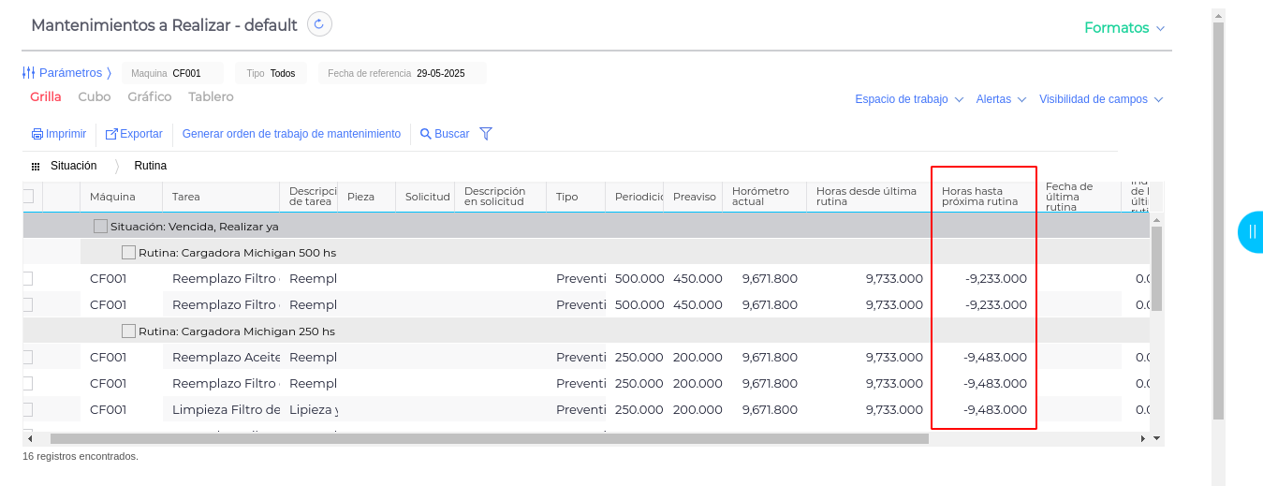The image size is (1263, 486).
Task: Click the grouping grid icon beside Situación
Action: click(36, 166)
